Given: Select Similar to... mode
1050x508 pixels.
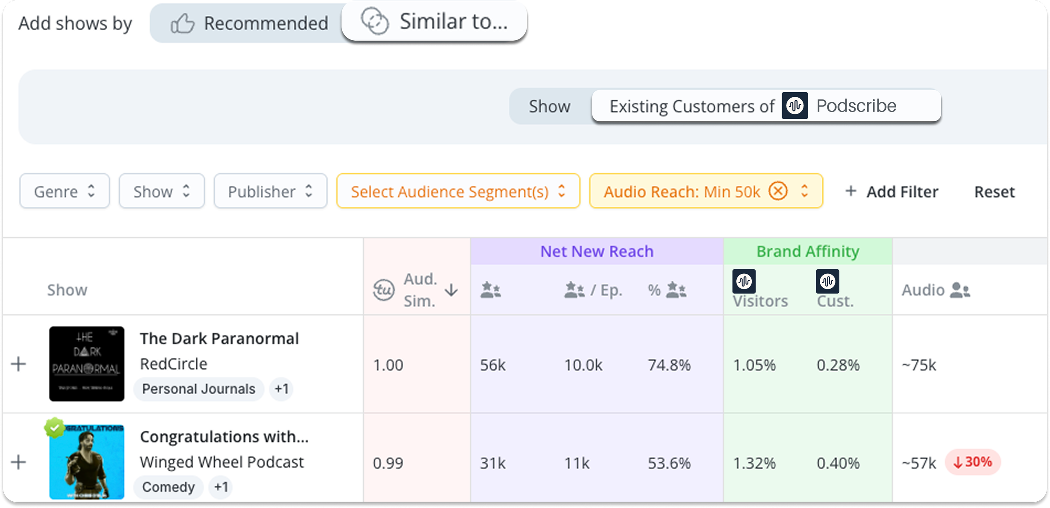Looking at the screenshot, I should coord(434,21).
